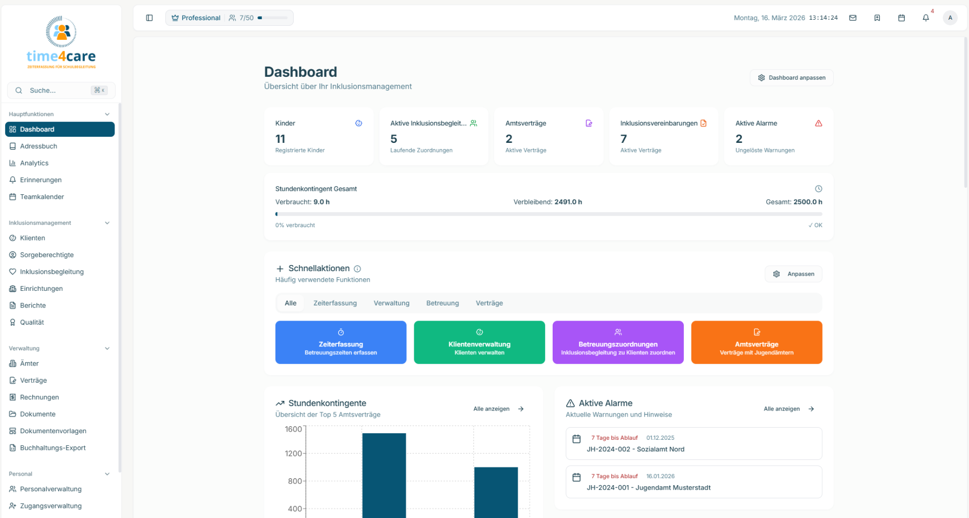The height and width of the screenshot is (518, 969).
Task: Open user avatar menu labeled A
Action: 950,18
